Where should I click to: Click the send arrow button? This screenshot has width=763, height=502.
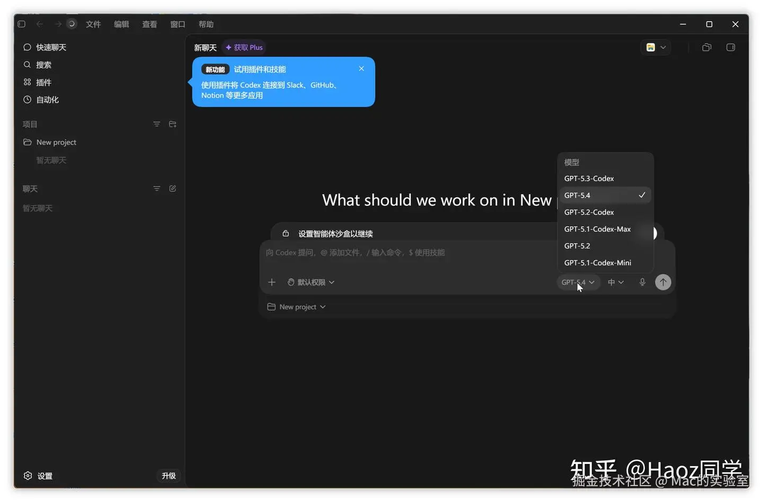tap(663, 282)
